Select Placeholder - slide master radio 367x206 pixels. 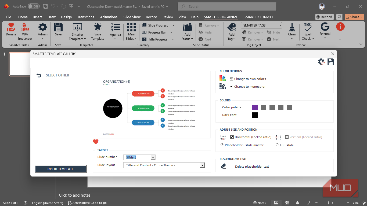(x=222, y=145)
